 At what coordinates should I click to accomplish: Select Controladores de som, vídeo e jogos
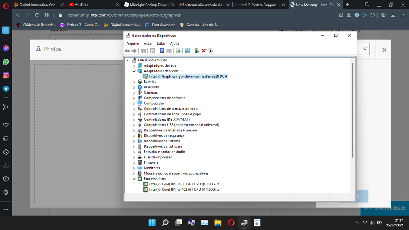tap(172, 114)
